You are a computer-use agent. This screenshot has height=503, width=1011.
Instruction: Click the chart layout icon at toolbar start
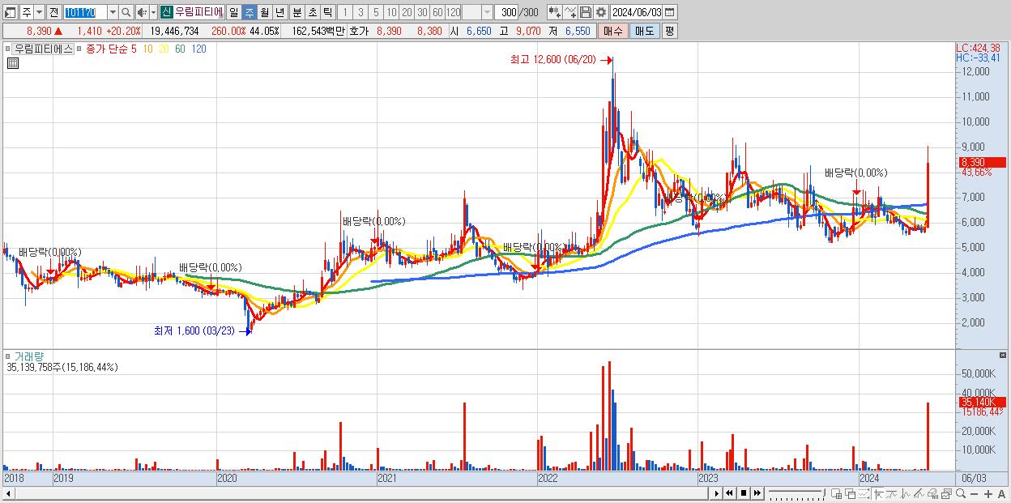(11, 12)
